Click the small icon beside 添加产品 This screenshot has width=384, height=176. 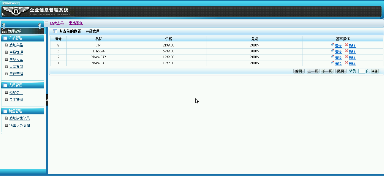click(x=6, y=45)
